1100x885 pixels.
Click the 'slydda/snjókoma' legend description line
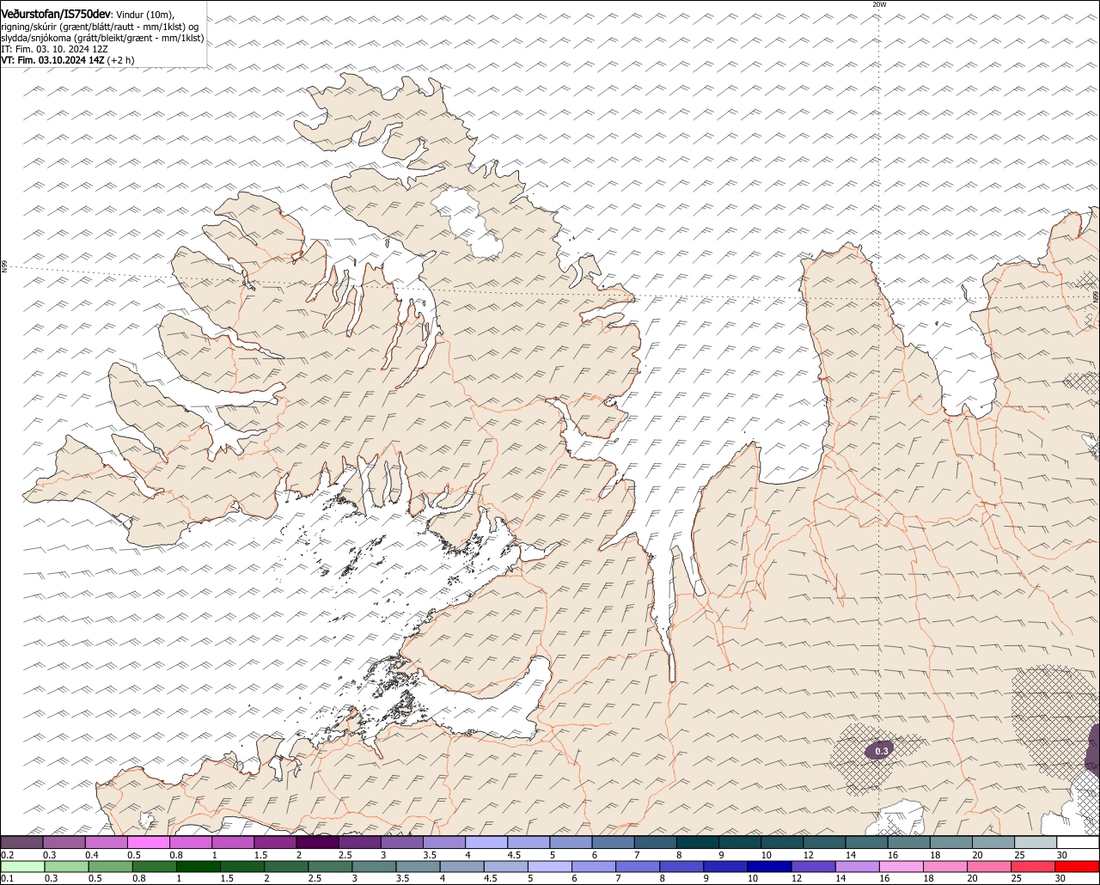point(102,38)
